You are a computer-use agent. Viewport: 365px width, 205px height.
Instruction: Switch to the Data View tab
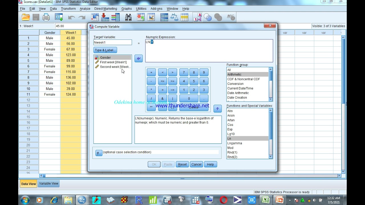tap(29, 184)
